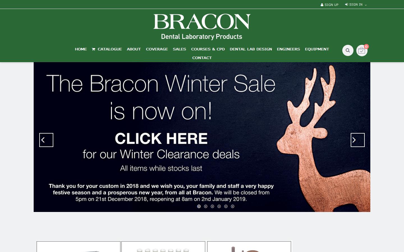The height and width of the screenshot is (252, 404).
Task: Open the Courses & CPD menu
Action: (208, 49)
